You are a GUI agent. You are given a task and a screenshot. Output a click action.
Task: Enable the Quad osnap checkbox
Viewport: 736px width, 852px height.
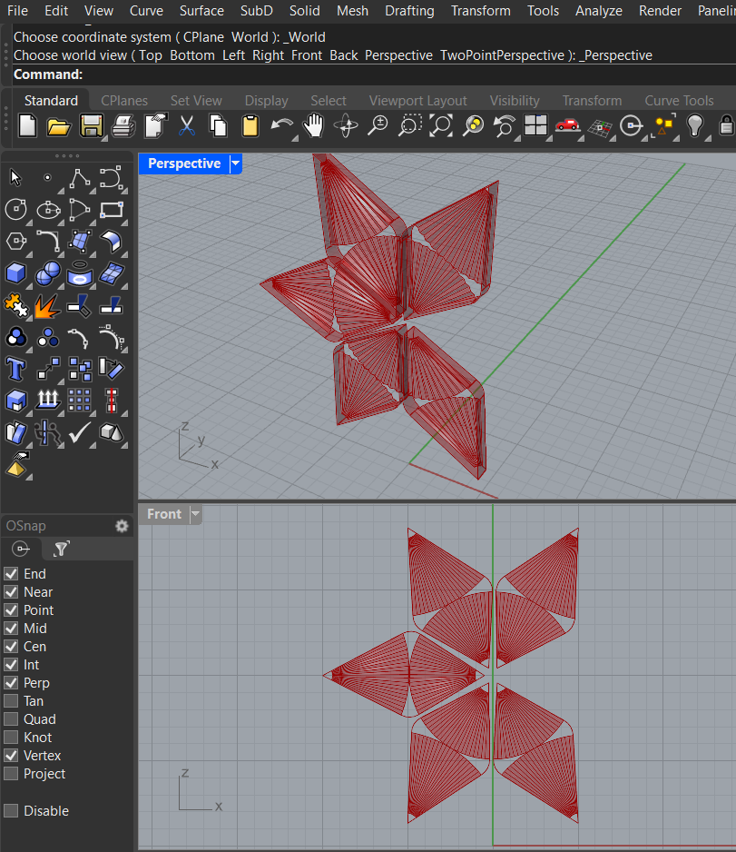[11, 719]
